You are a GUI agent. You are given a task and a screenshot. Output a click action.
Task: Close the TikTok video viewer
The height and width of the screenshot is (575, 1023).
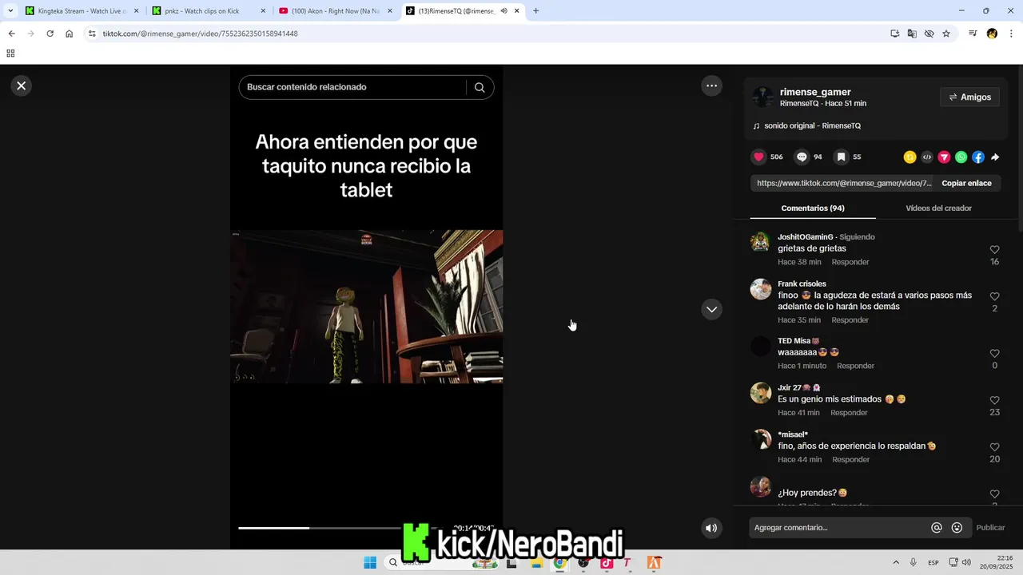[x=22, y=85]
